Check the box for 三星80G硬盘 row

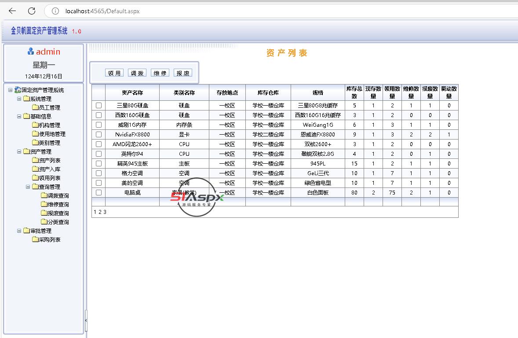tap(98, 106)
